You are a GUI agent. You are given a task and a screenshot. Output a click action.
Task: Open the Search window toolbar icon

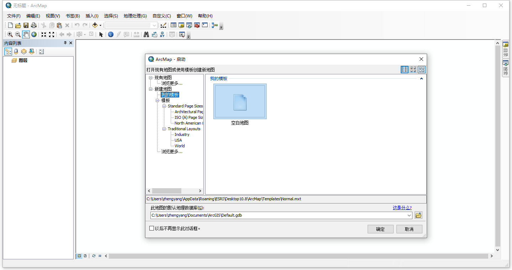[x=189, y=25]
